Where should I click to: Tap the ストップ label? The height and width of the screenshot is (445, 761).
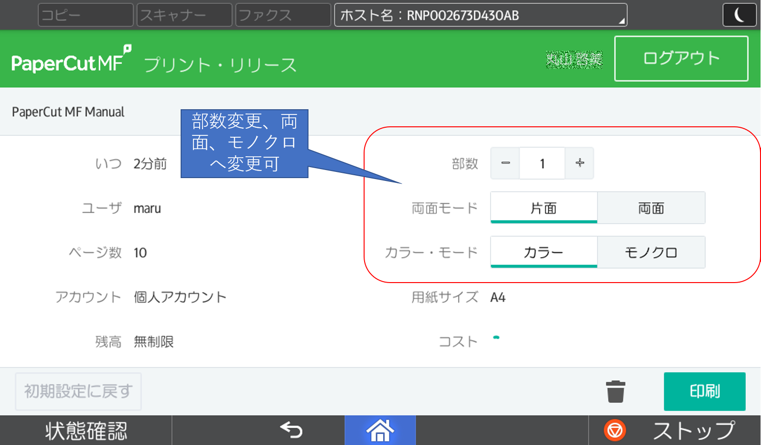tap(694, 430)
